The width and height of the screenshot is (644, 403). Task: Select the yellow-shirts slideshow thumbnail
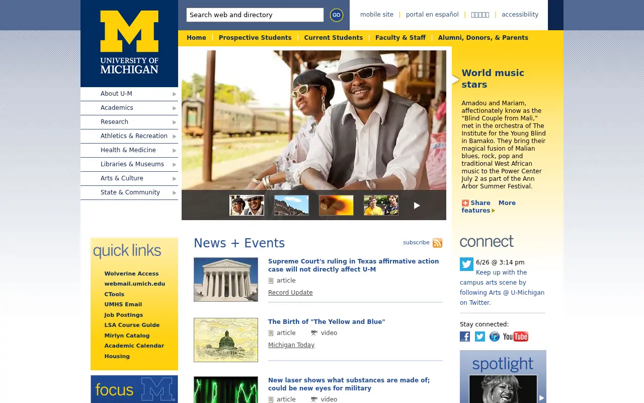[x=381, y=206]
